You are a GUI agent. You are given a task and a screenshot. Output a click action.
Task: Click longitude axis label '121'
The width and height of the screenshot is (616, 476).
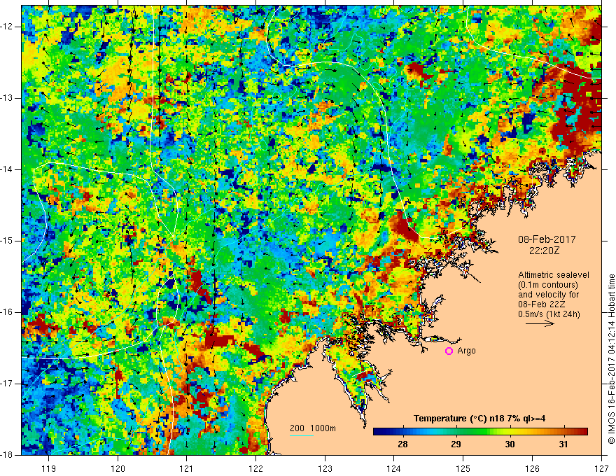[x=187, y=468]
